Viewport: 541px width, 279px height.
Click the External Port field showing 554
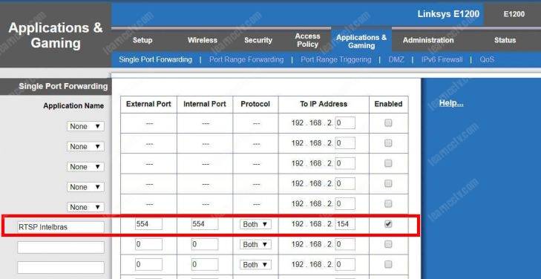tap(148, 224)
